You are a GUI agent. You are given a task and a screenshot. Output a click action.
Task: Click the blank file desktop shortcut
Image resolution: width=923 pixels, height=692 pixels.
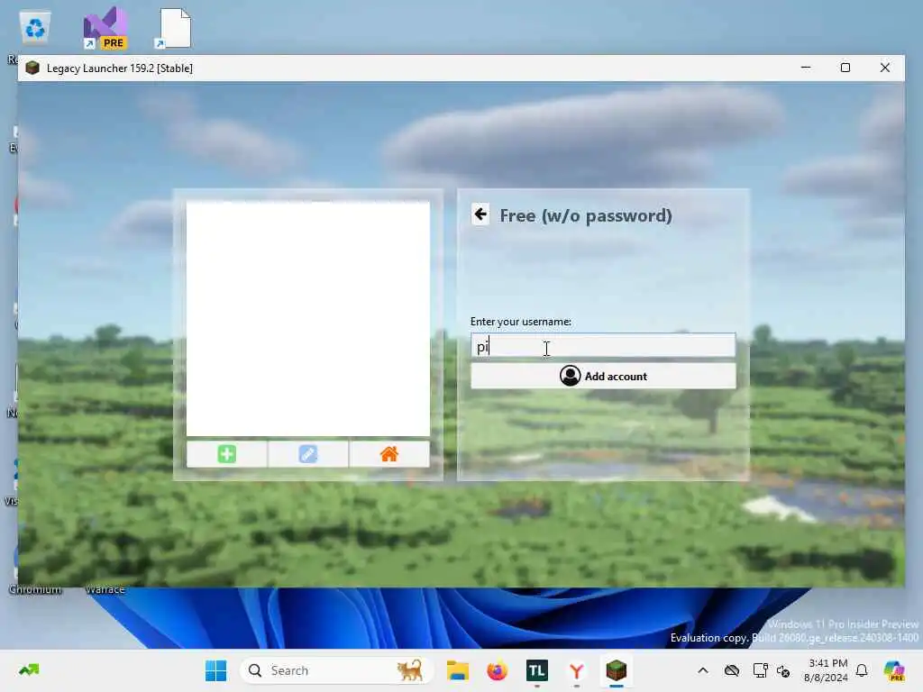click(174, 28)
